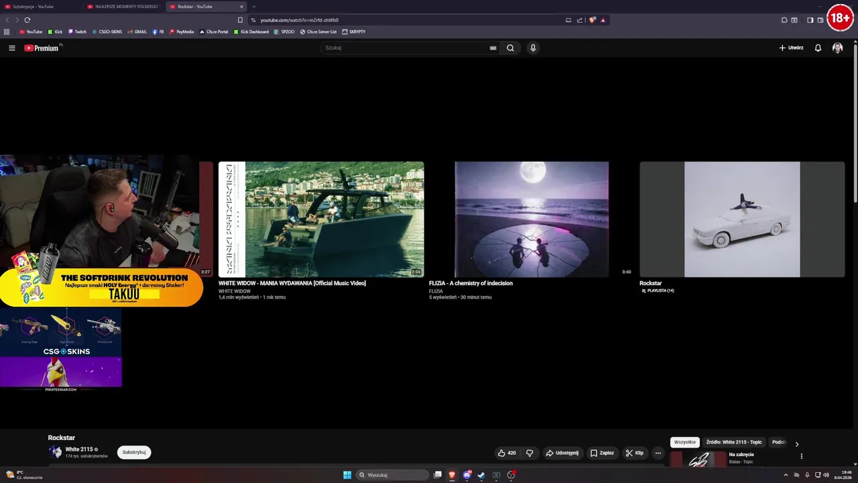Open the GMAIL bookmark
The image size is (858, 483).
point(137,32)
